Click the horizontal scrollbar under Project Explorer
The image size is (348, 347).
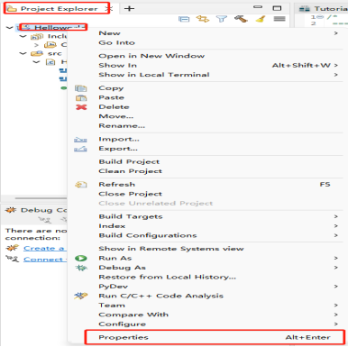(41, 198)
